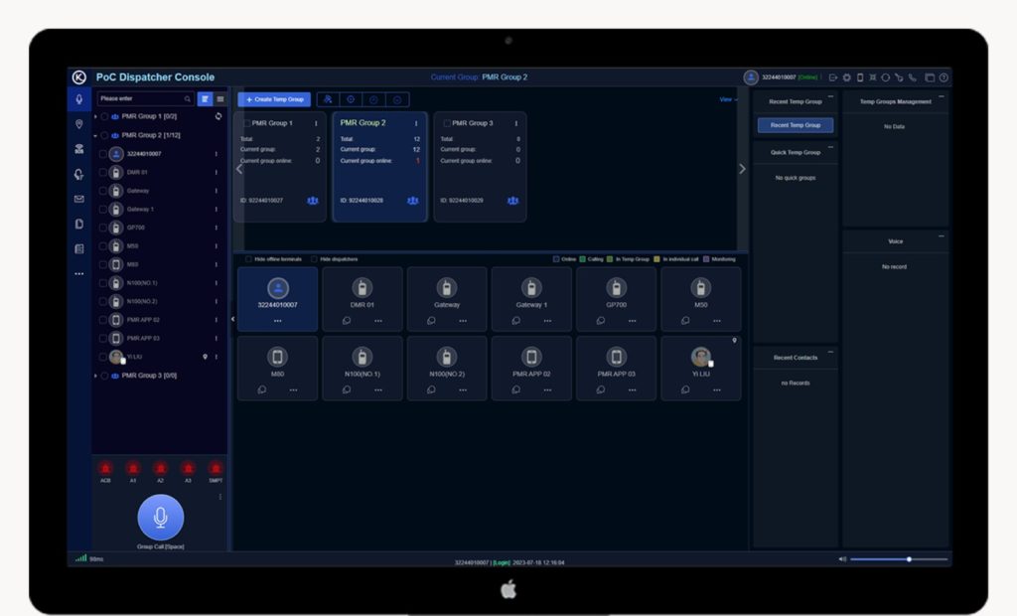Image resolution: width=1017 pixels, height=616 pixels.
Task: Start a group call with the big microphone button
Action: pyautogui.click(x=160, y=518)
